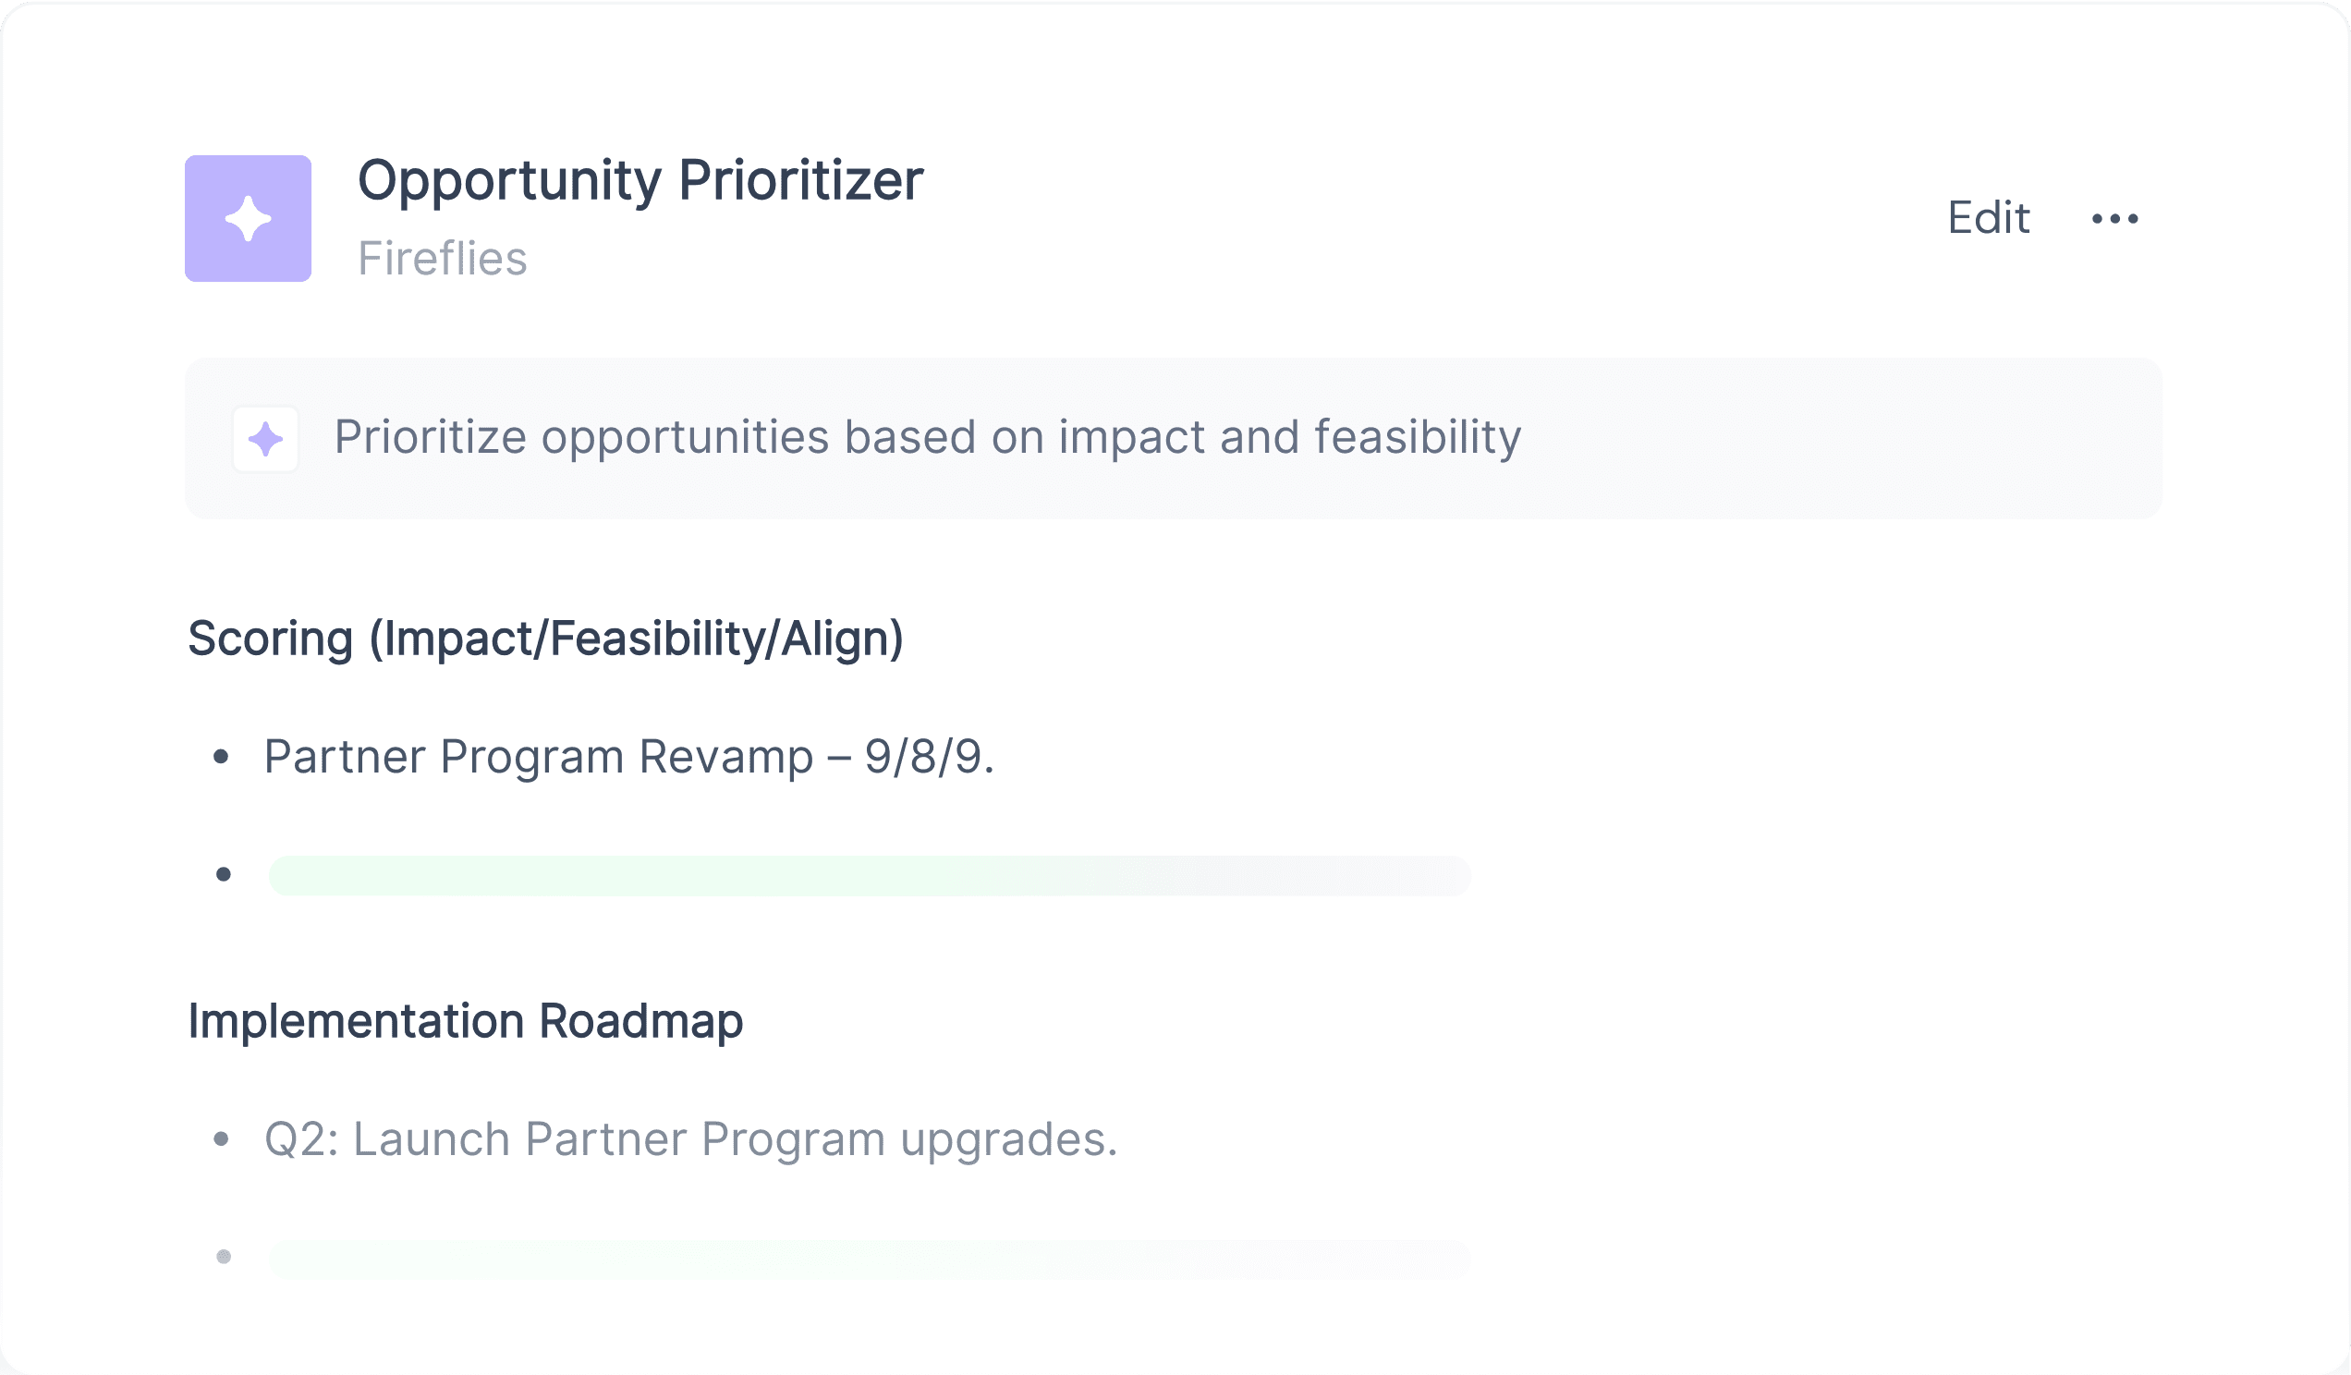Click the faded loading bar under Roadmap
Image resolution: width=2351 pixels, height=1375 pixels.
coord(870,1259)
